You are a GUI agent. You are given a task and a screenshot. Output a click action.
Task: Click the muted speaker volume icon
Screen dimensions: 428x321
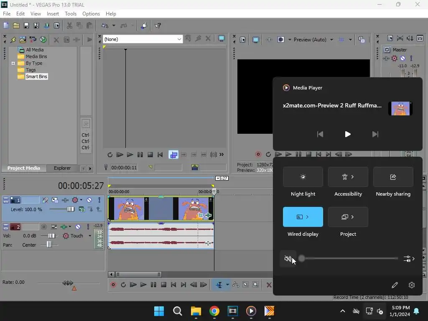[288, 258]
